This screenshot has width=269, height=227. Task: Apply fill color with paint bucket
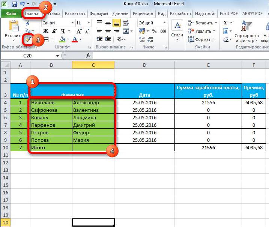(x=62, y=39)
